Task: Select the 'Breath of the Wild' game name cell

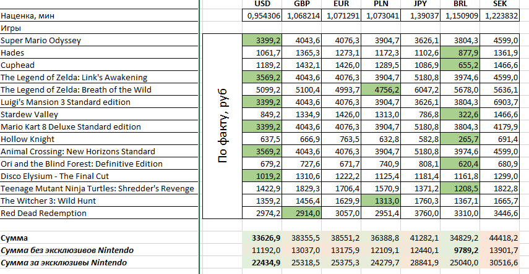Action: coord(99,89)
